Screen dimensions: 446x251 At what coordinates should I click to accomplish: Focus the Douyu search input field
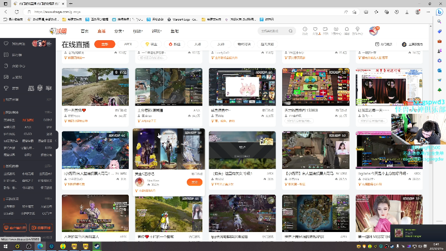273,31
